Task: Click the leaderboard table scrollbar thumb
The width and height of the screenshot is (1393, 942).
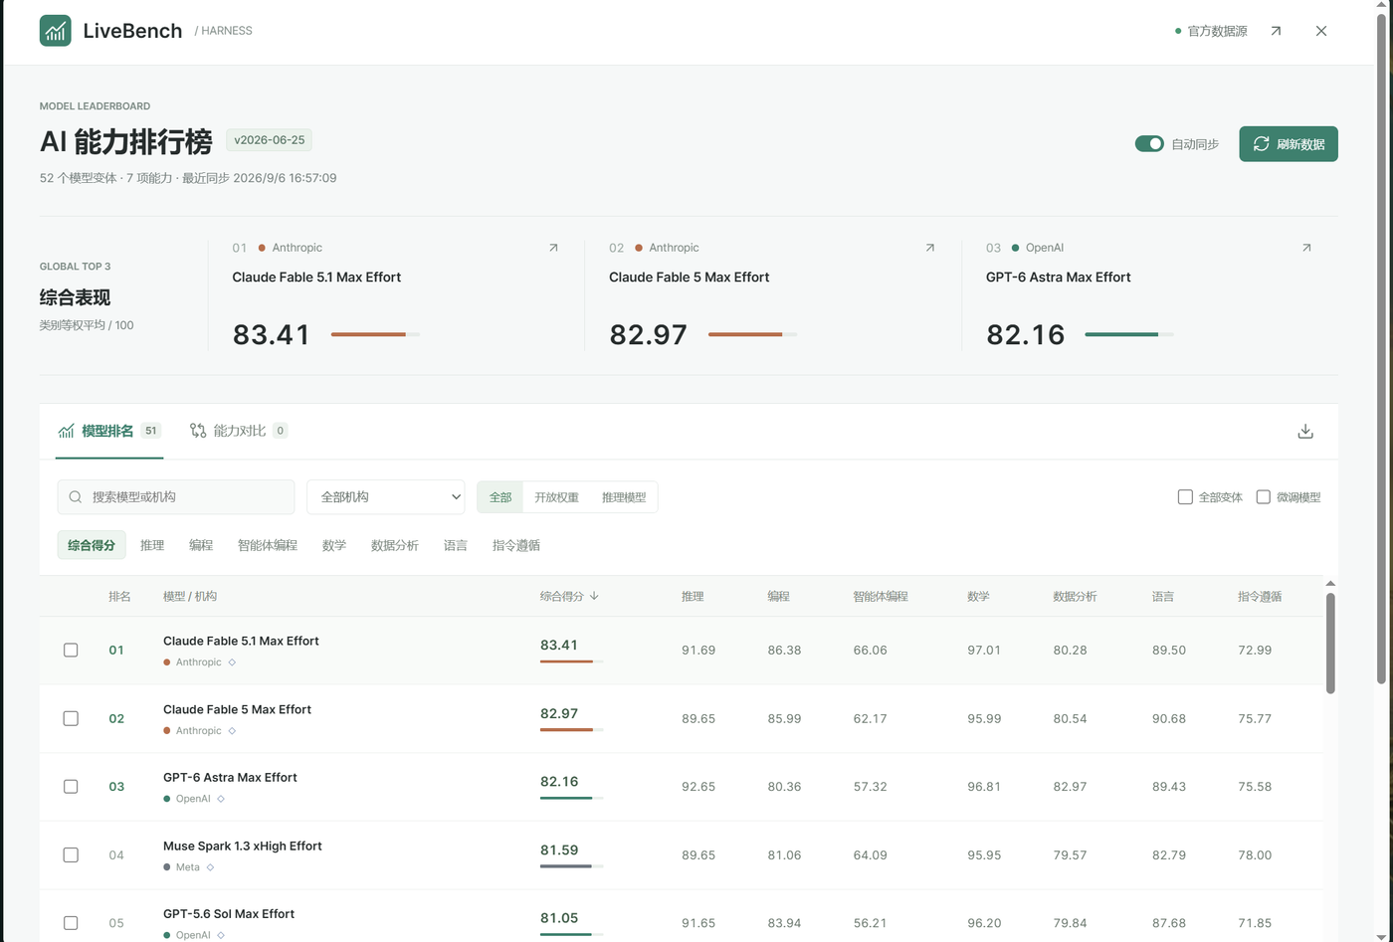Action: [1330, 644]
